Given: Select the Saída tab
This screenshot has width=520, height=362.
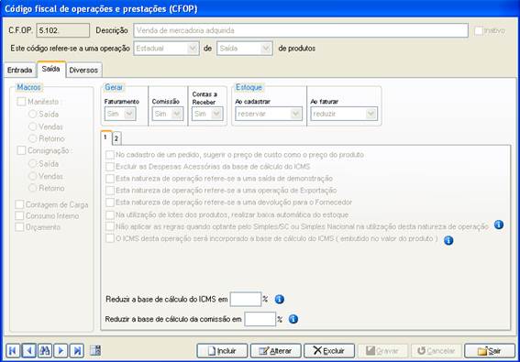Looking at the screenshot, I should (x=51, y=70).
